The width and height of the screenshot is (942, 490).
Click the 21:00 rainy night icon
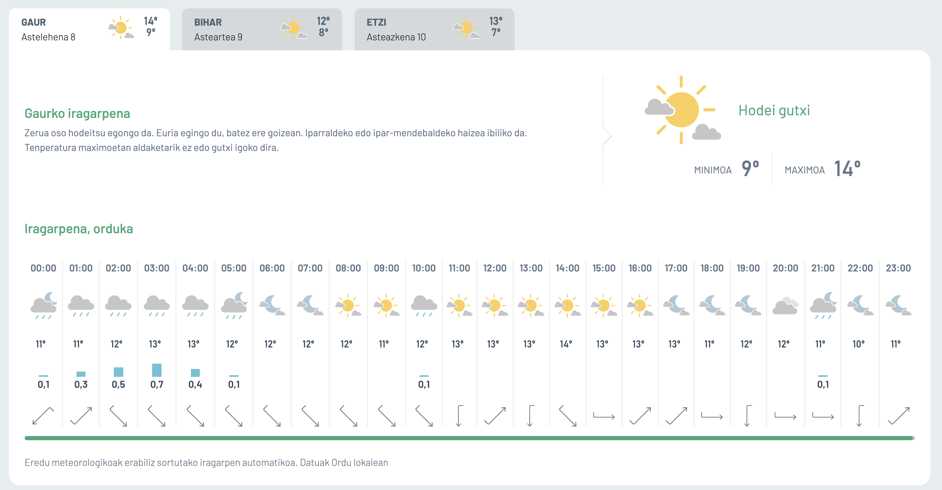pyautogui.click(x=823, y=306)
